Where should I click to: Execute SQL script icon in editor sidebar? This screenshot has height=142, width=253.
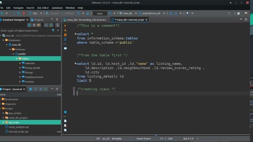pyautogui.click(x=65, y=35)
